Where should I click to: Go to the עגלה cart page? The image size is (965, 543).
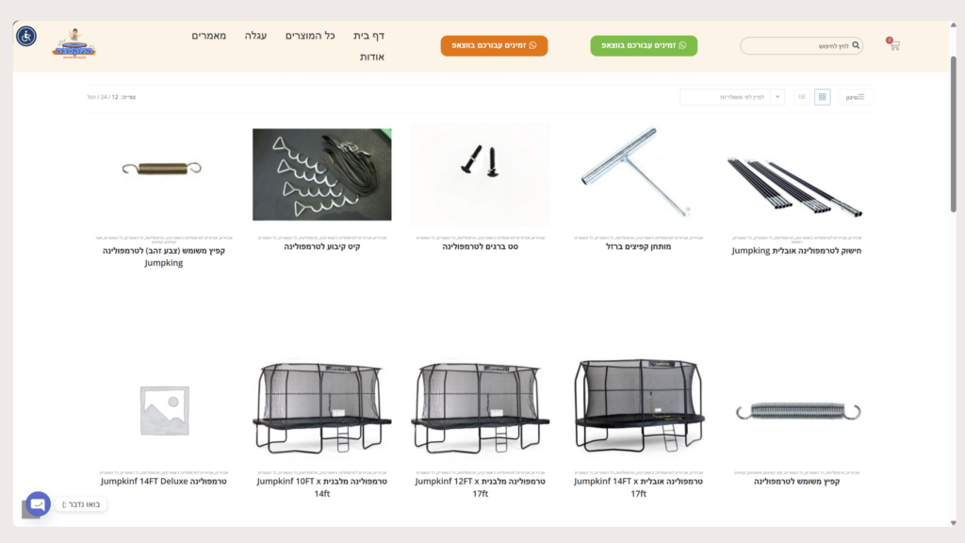coord(255,36)
